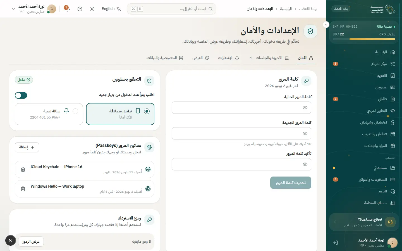The width and height of the screenshot is (402, 251).
Task: Open فعاليات والتدريب events and training
Action: [x=364, y=134]
